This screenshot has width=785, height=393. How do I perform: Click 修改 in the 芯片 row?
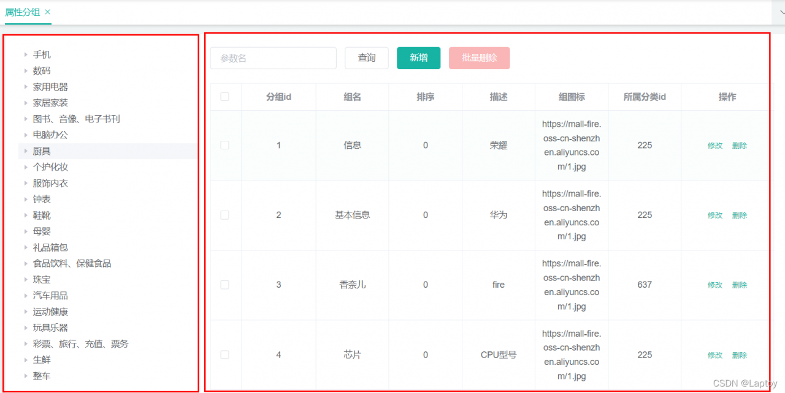click(715, 355)
